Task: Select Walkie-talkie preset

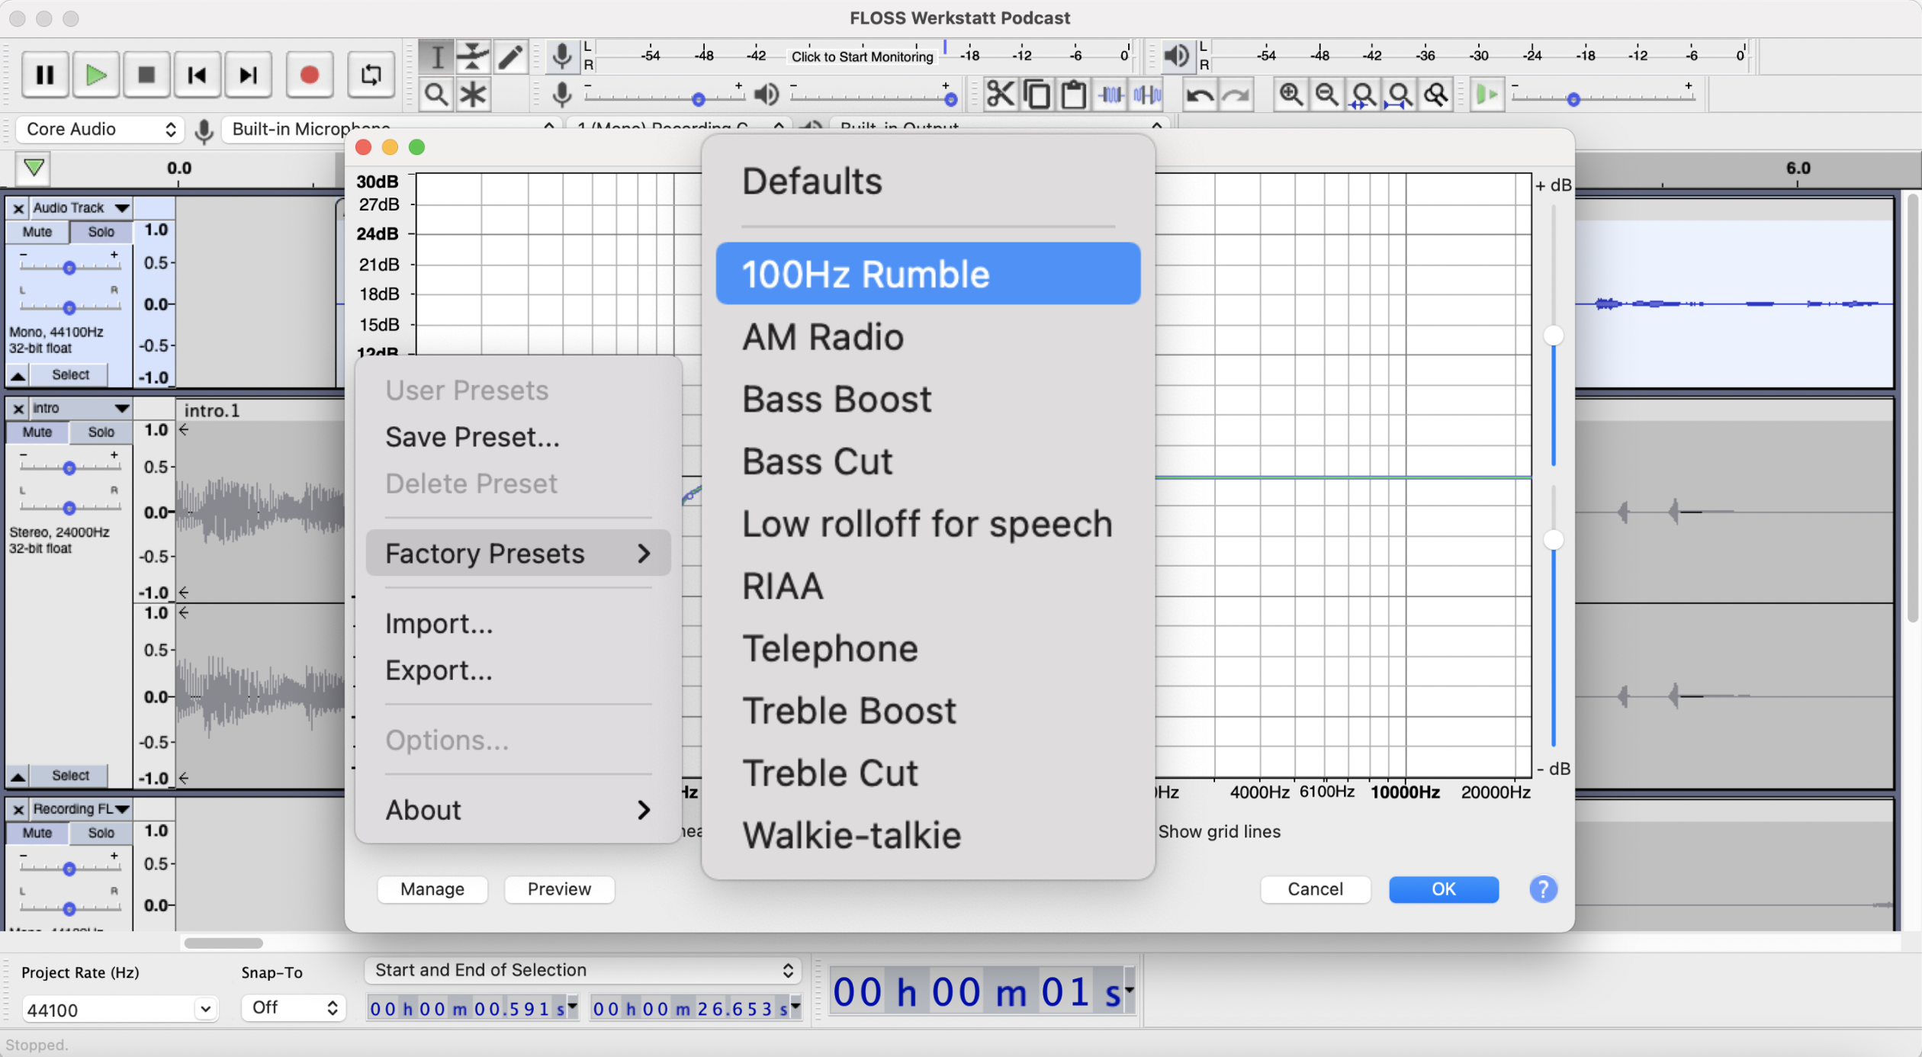Action: pos(850,834)
